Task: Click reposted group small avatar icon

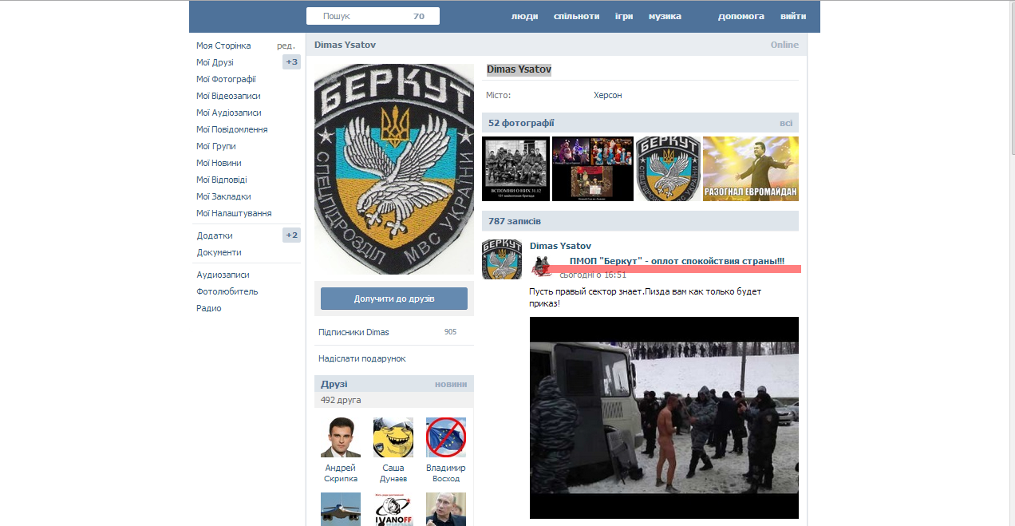Action: [543, 266]
